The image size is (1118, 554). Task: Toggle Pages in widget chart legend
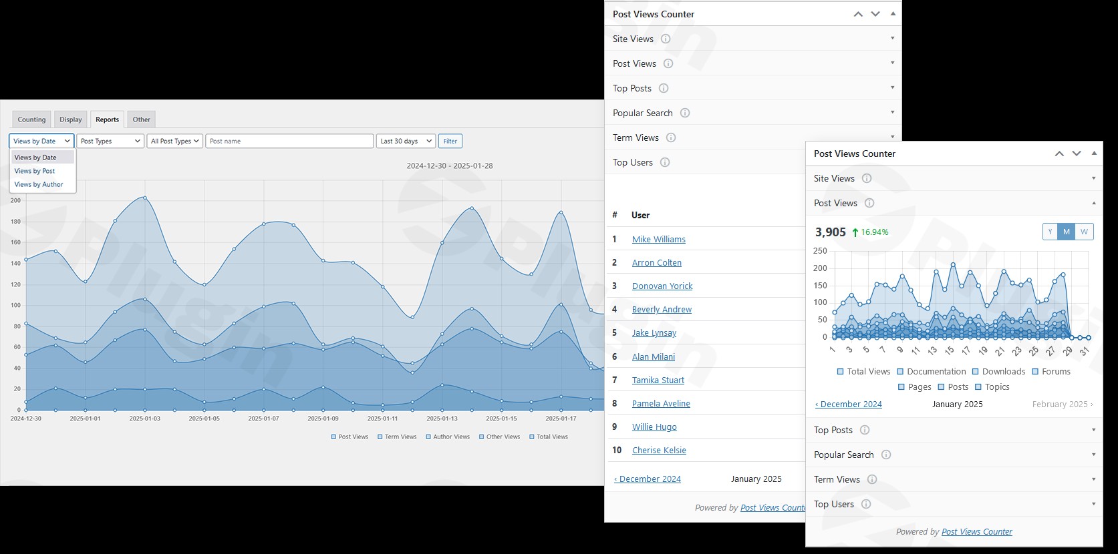click(914, 387)
